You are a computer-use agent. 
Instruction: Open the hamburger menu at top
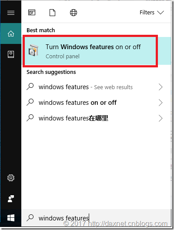tap(11, 13)
